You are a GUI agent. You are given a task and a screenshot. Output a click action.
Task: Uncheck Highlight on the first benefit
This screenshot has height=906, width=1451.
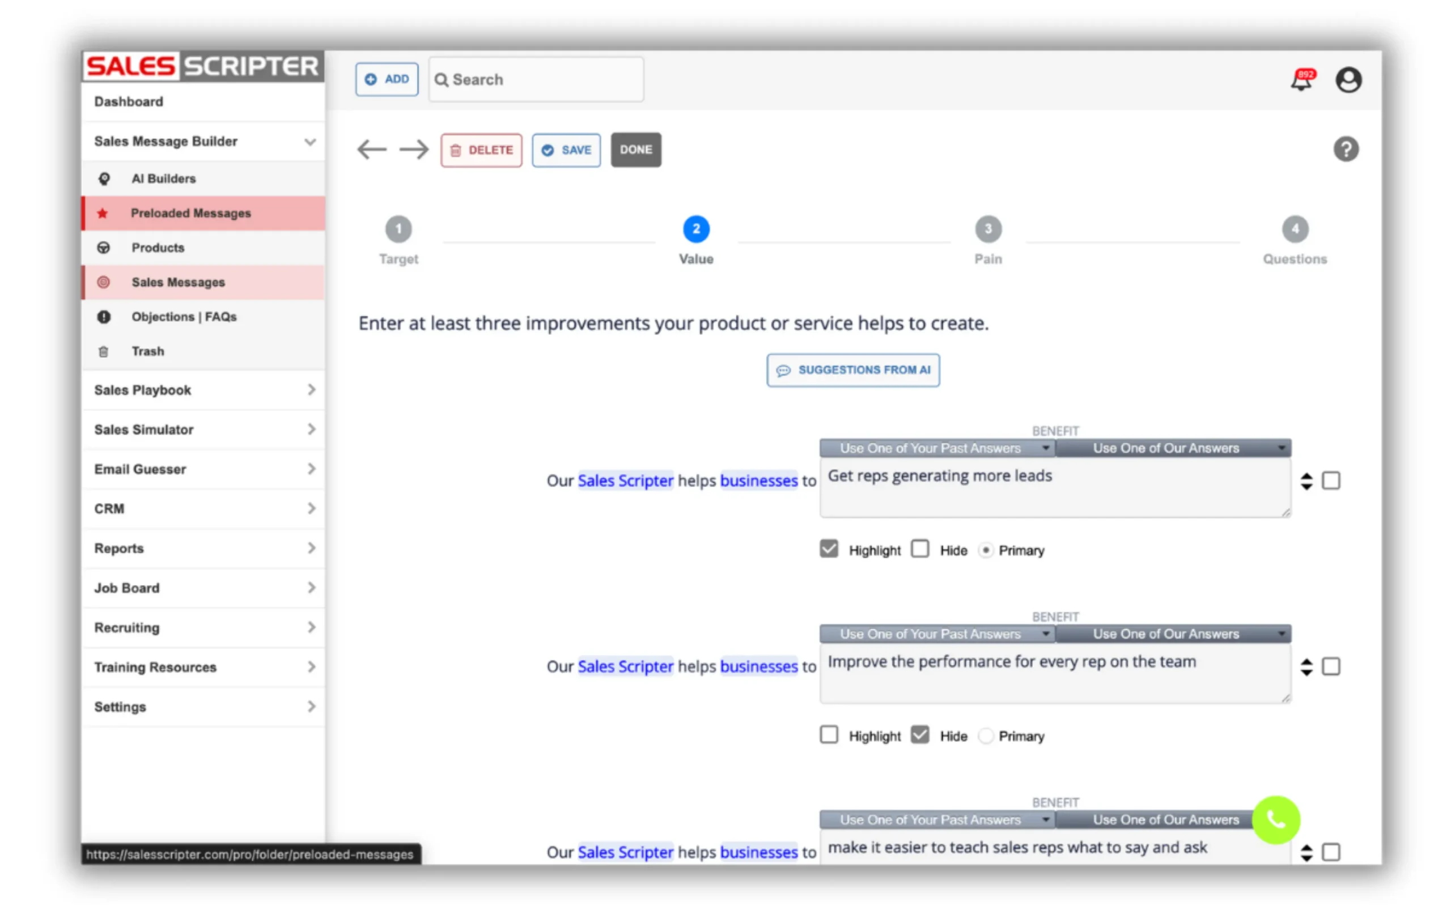click(x=829, y=548)
